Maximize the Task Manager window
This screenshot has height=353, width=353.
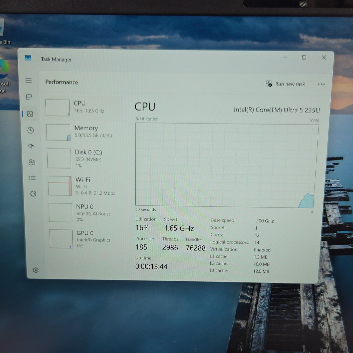pyautogui.click(x=304, y=57)
